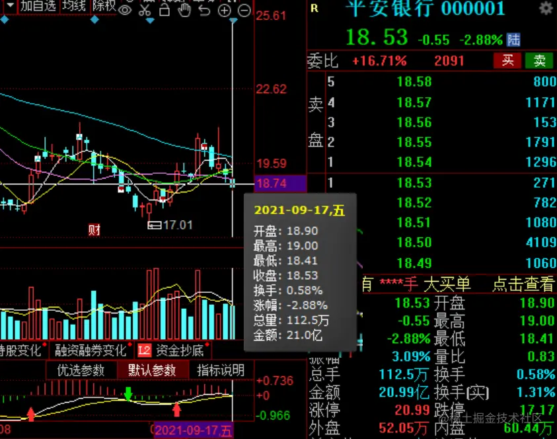
Task: Click the blue 陆 badge
Action: 513,40
